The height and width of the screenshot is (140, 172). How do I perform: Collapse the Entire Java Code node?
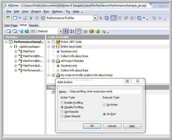pos(49,47)
